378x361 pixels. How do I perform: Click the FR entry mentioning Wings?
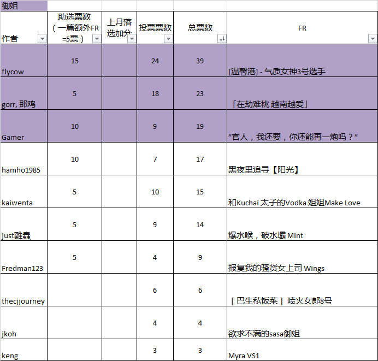pyautogui.click(x=302, y=268)
